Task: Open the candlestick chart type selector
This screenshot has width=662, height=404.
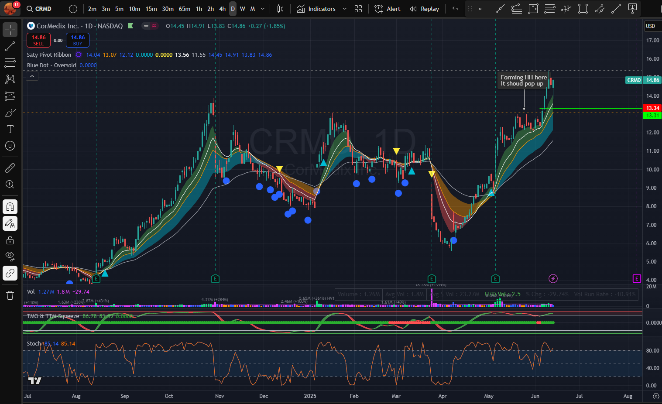Action: click(280, 9)
